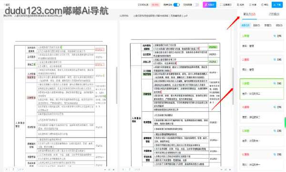Click the right document's vertical scrollbar
This screenshot has width=286, height=172.
coord(233,86)
